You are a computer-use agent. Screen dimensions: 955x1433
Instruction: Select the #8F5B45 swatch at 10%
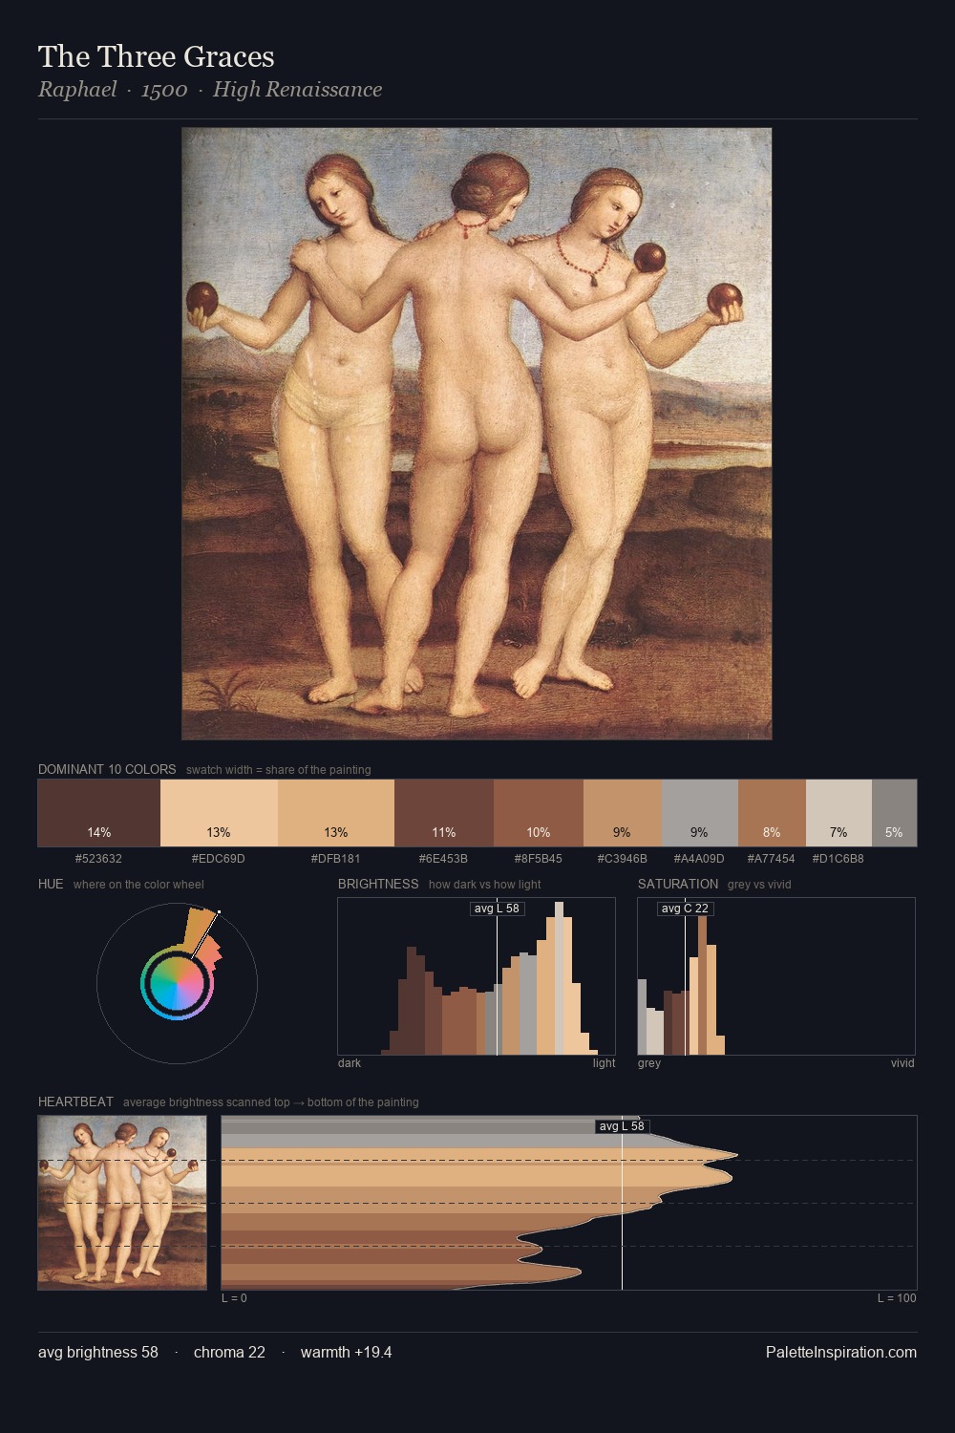(x=539, y=813)
